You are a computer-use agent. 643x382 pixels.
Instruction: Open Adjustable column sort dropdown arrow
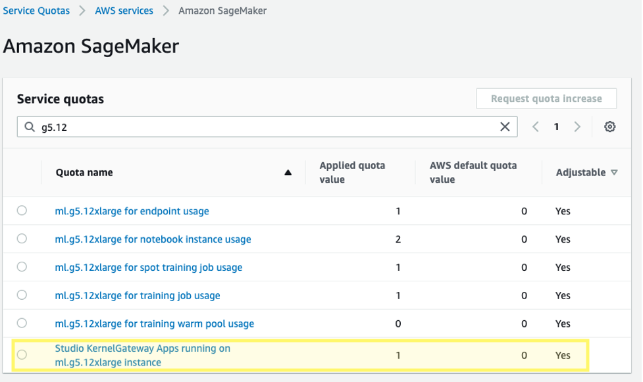614,173
